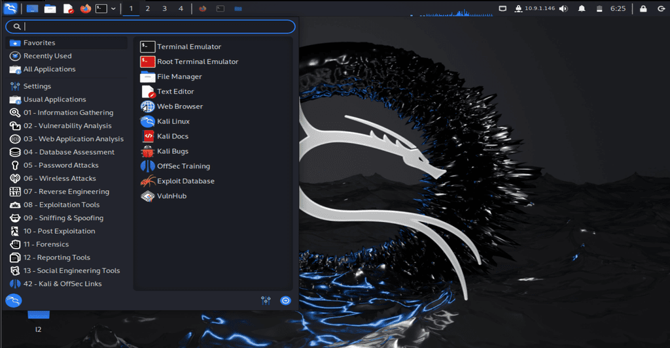Open the Settings category
Viewport: 670px width, 348px height.
pos(67,86)
